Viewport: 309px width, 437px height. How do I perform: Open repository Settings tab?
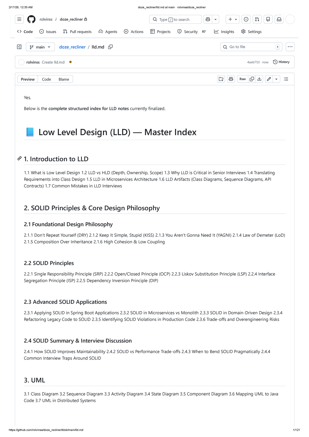pyautogui.click(x=251, y=32)
